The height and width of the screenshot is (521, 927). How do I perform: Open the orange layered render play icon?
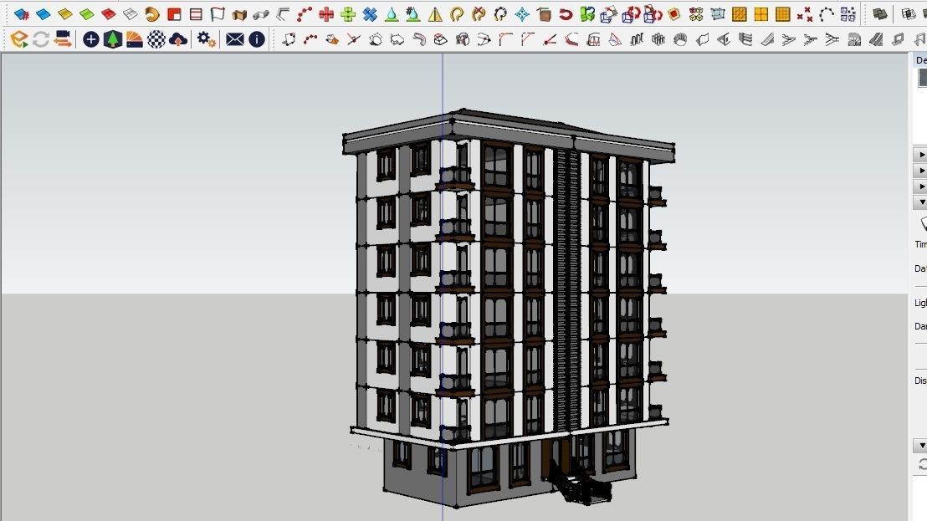19,39
